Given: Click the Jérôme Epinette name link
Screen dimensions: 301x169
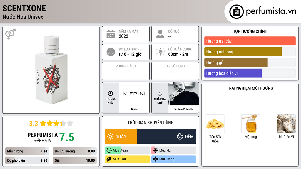Looking at the screenshot, I should [183, 109].
